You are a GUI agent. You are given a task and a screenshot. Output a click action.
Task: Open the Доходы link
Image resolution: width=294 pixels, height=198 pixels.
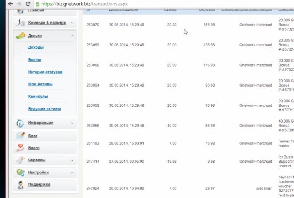(x=36, y=47)
